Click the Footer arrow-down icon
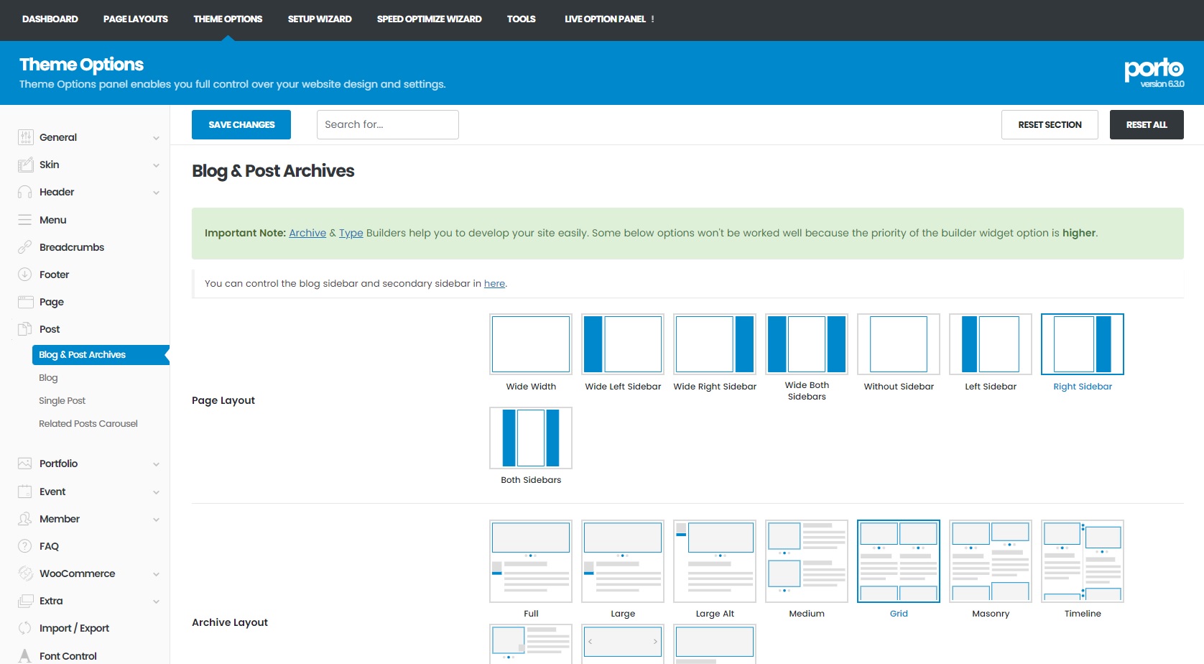Image resolution: width=1204 pixels, height=664 pixels. click(x=25, y=275)
